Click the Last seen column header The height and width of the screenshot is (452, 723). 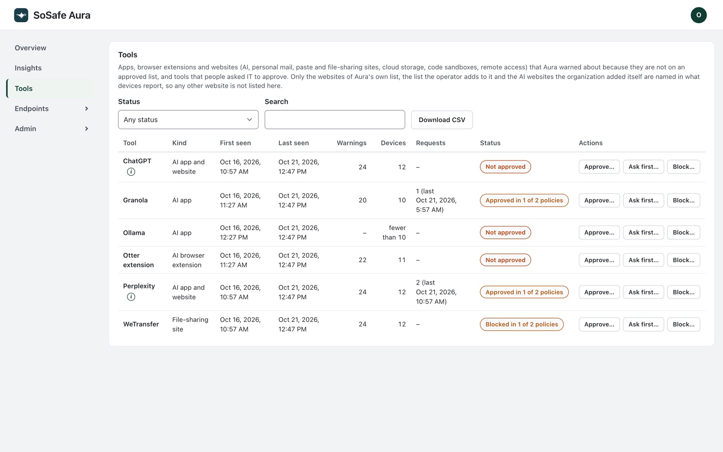[x=294, y=143]
